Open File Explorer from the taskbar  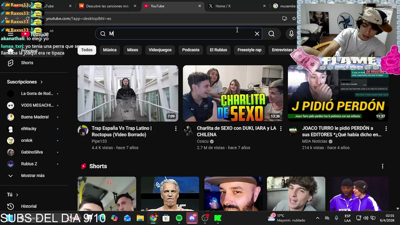[140, 218]
